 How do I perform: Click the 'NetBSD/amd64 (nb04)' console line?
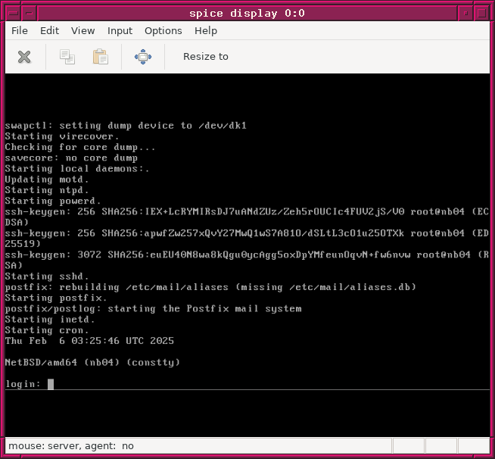[x=92, y=363]
